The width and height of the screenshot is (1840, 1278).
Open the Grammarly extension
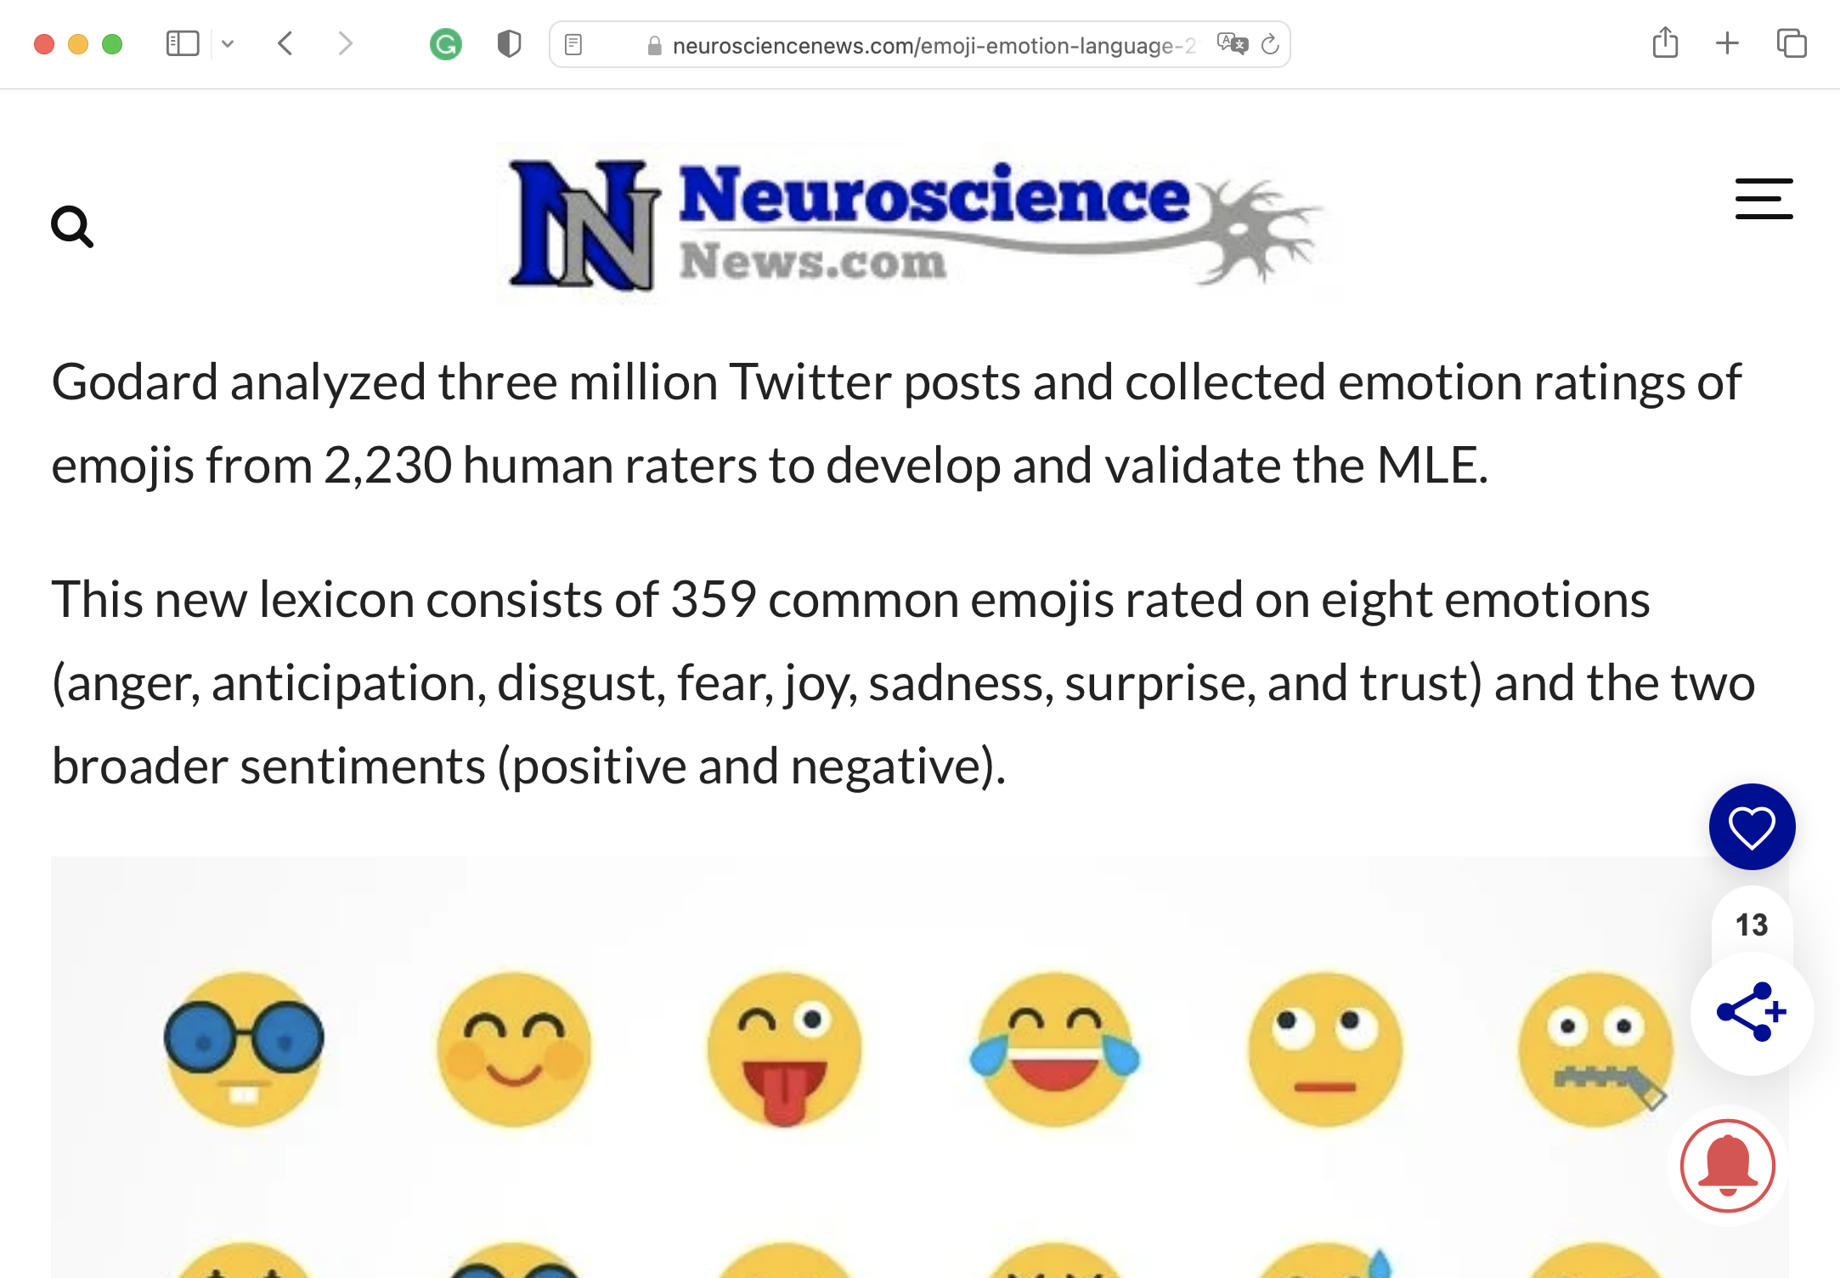coord(446,44)
